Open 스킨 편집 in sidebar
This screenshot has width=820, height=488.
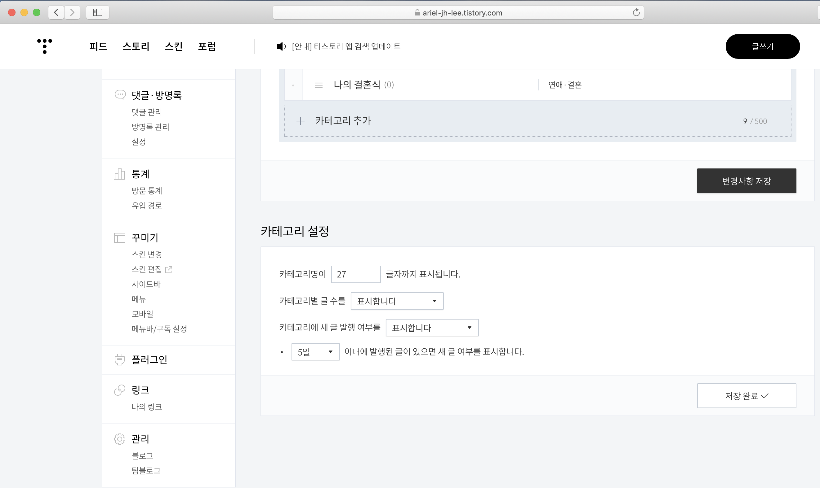[x=147, y=269]
